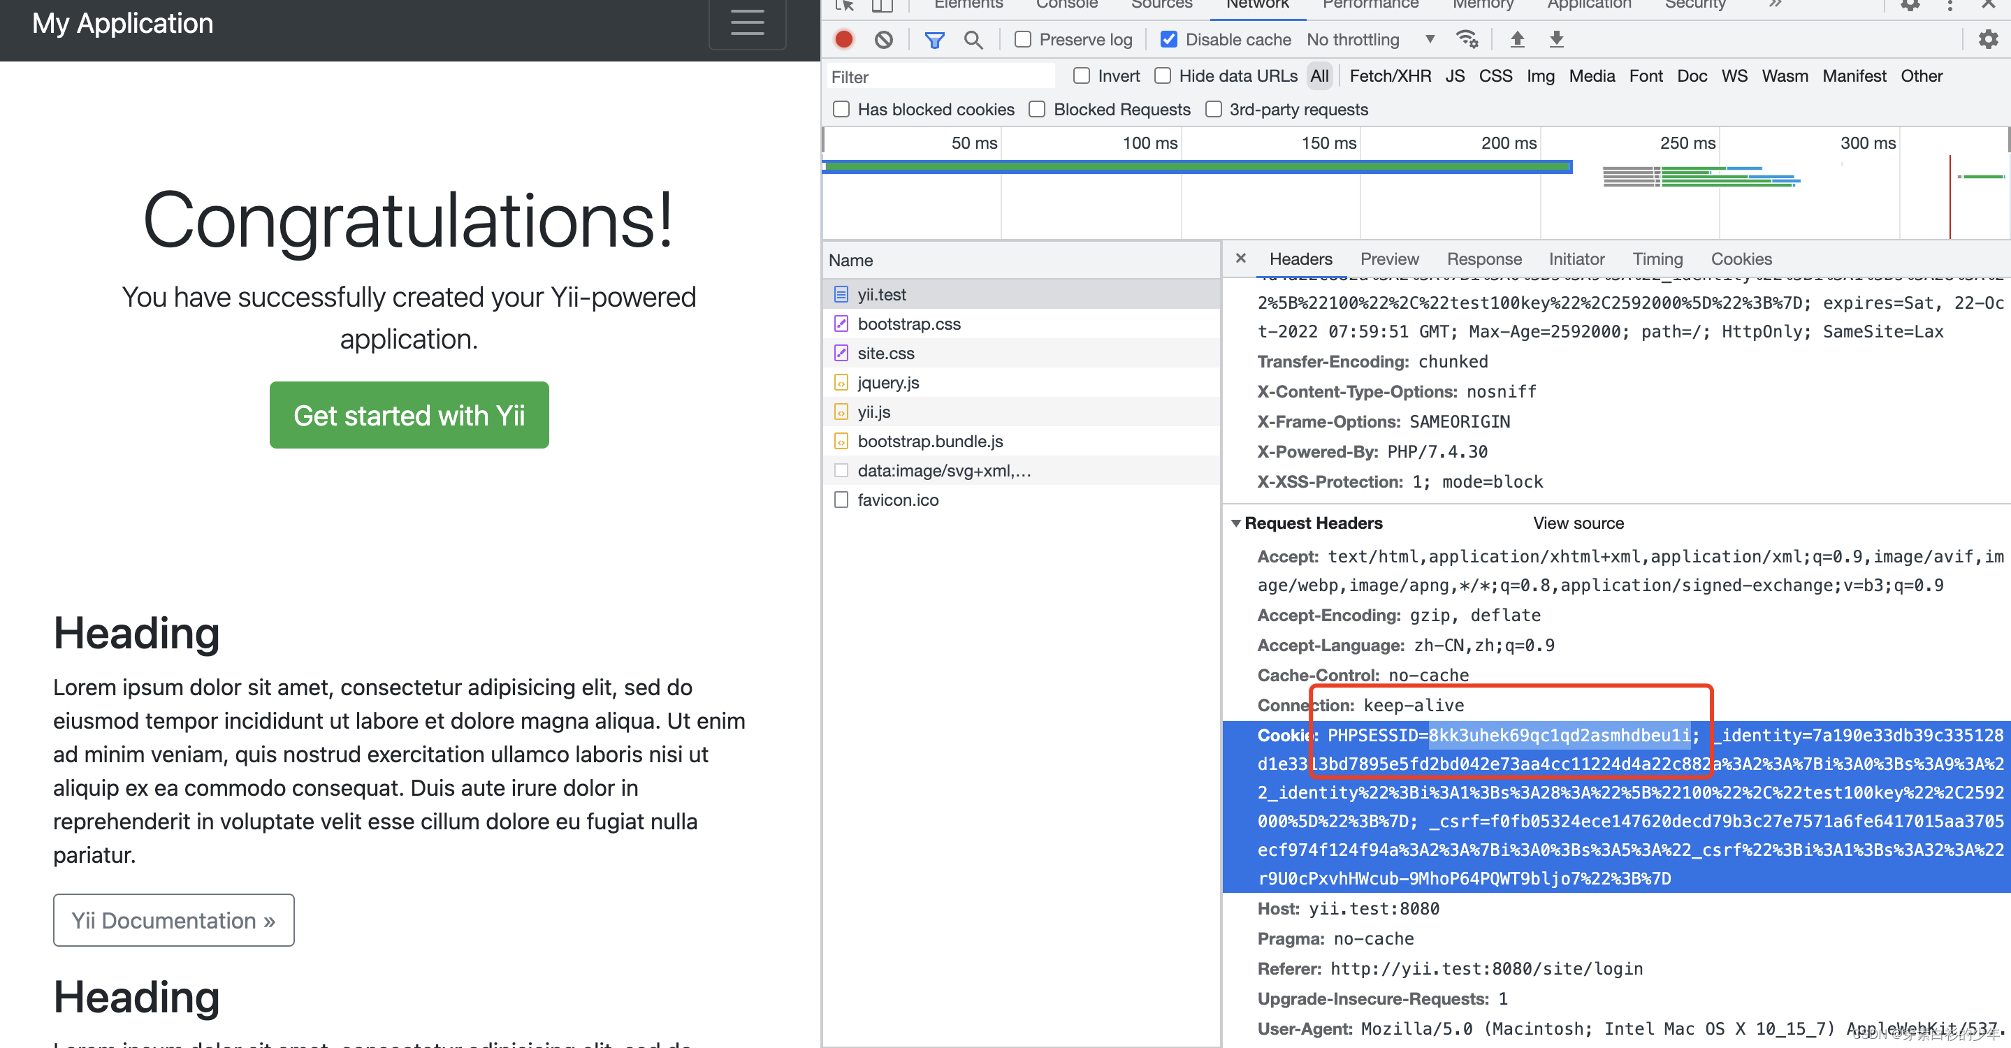Switch to the Timing tab
Screen dimensions: 2011x1048
tap(1657, 259)
